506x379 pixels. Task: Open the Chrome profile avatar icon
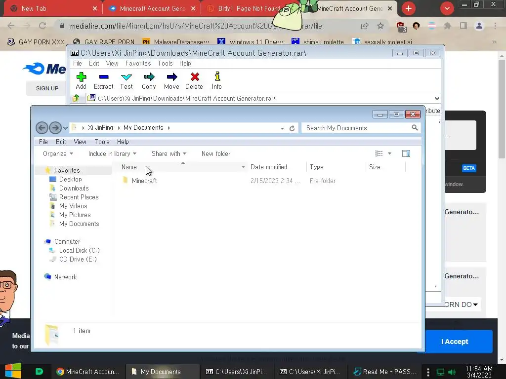click(479, 26)
